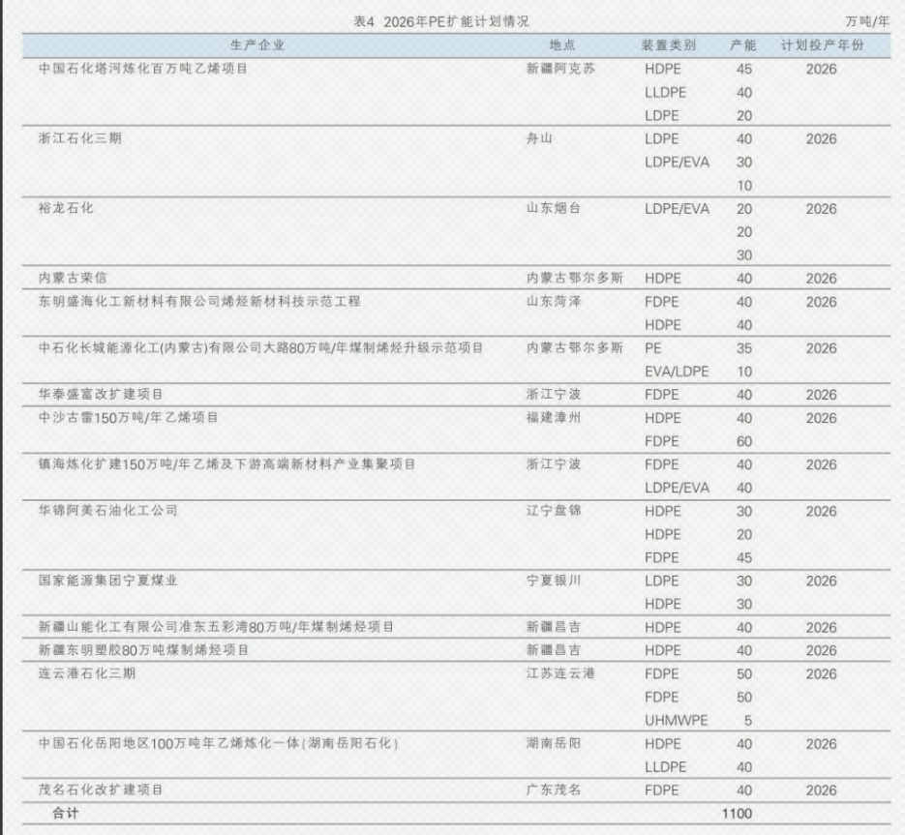The height and width of the screenshot is (835, 905).
Task: Click the 华锦阿美石油化工公司 entry
Action: (x=107, y=510)
